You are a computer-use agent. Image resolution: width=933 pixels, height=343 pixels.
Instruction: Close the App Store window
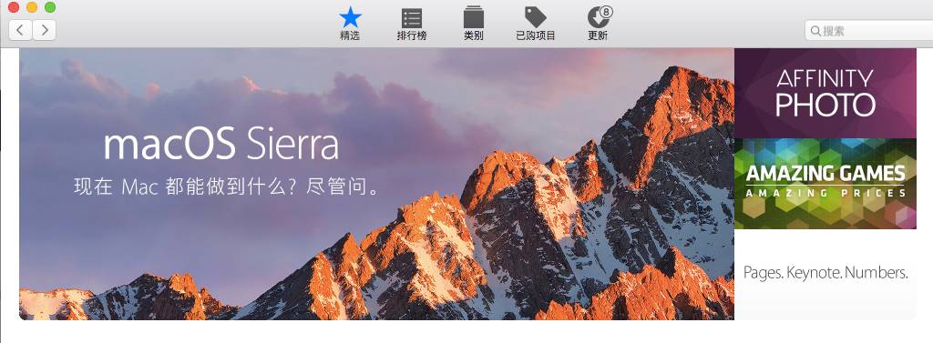[13, 7]
